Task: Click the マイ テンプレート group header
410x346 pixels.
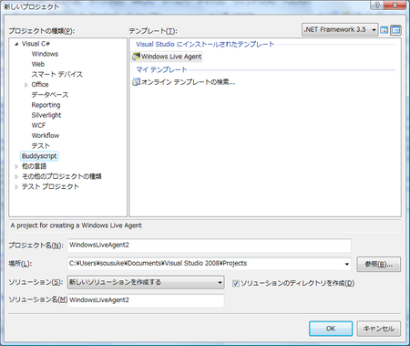Action: (x=161, y=69)
